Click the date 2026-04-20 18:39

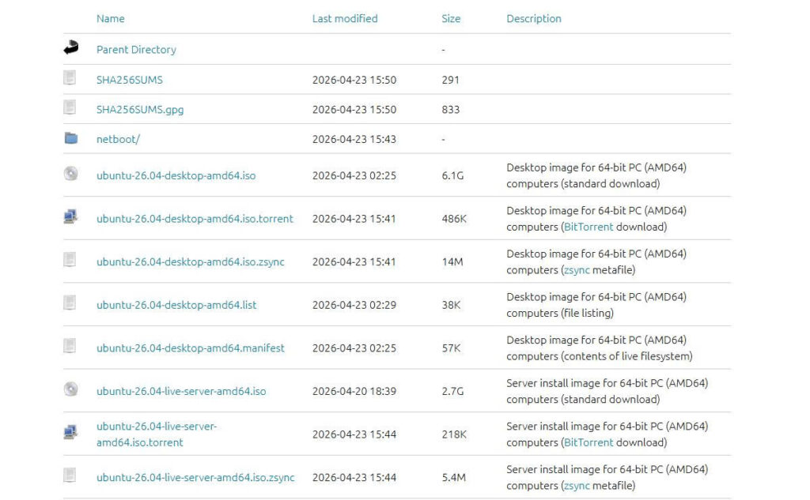[354, 391]
